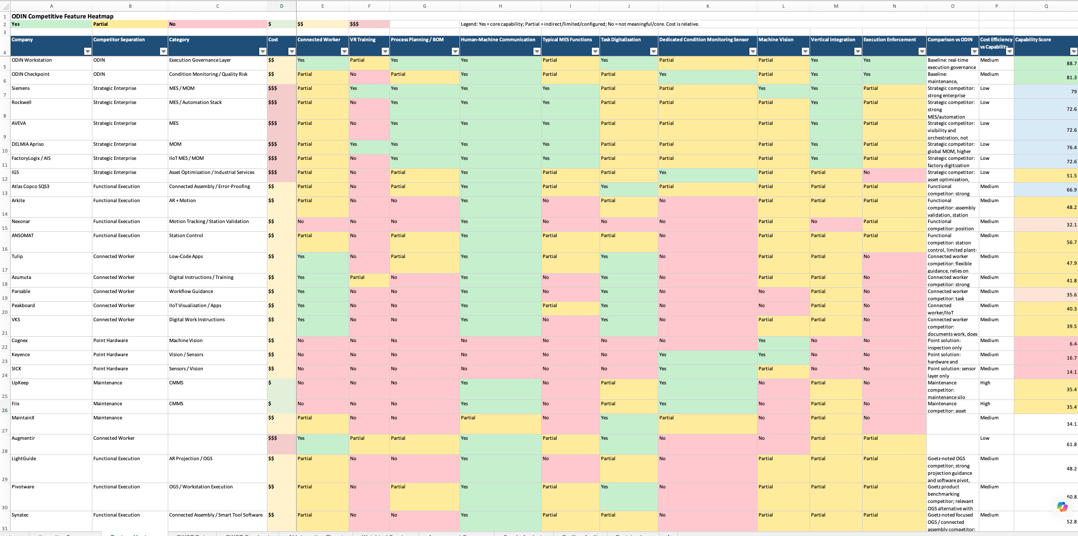This screenshot has width=1078, height=536.
Task: Select column H header
Action: (500, 6)
